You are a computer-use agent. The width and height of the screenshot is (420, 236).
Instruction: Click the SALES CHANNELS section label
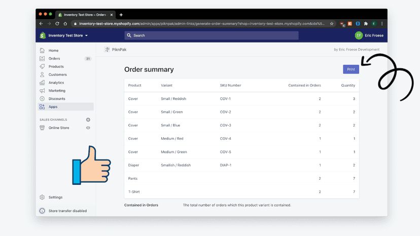click(x=53, y=120)
